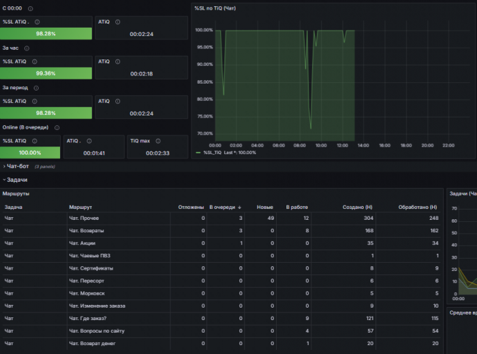The height and width of the screenshot is (354, 477).
Task: Sort table by "В очереди" column arrow
Action: pos(240,207)
